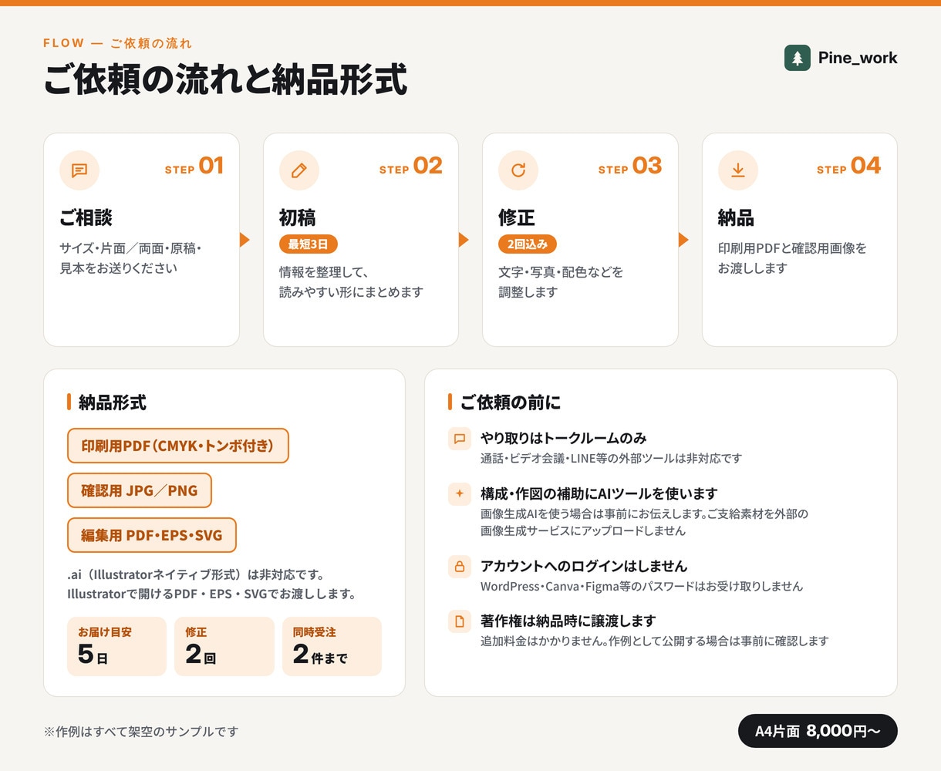Click the STEP 01 label
Viewport: 941px width, 771px height.
click(x=194, y=167)
